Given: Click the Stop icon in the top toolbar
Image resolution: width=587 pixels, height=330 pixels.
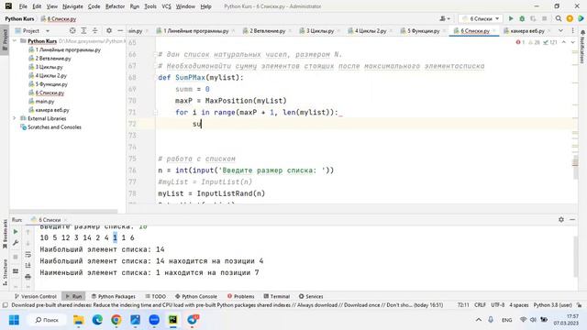Looking at the screenshot, I should (544, 18).
